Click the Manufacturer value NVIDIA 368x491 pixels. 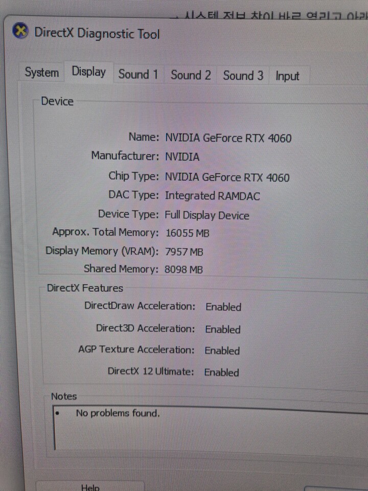pos(182,157)
